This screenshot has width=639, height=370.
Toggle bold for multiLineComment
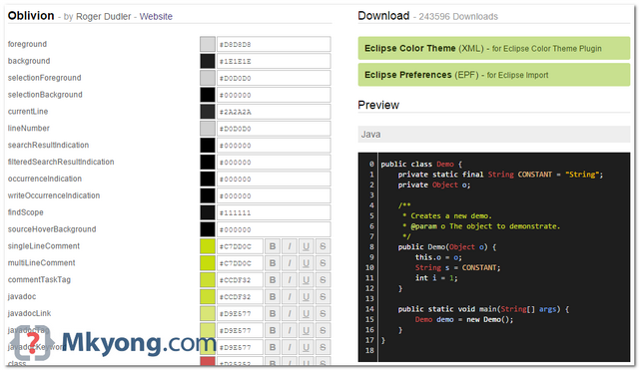(x=273, y=263)
